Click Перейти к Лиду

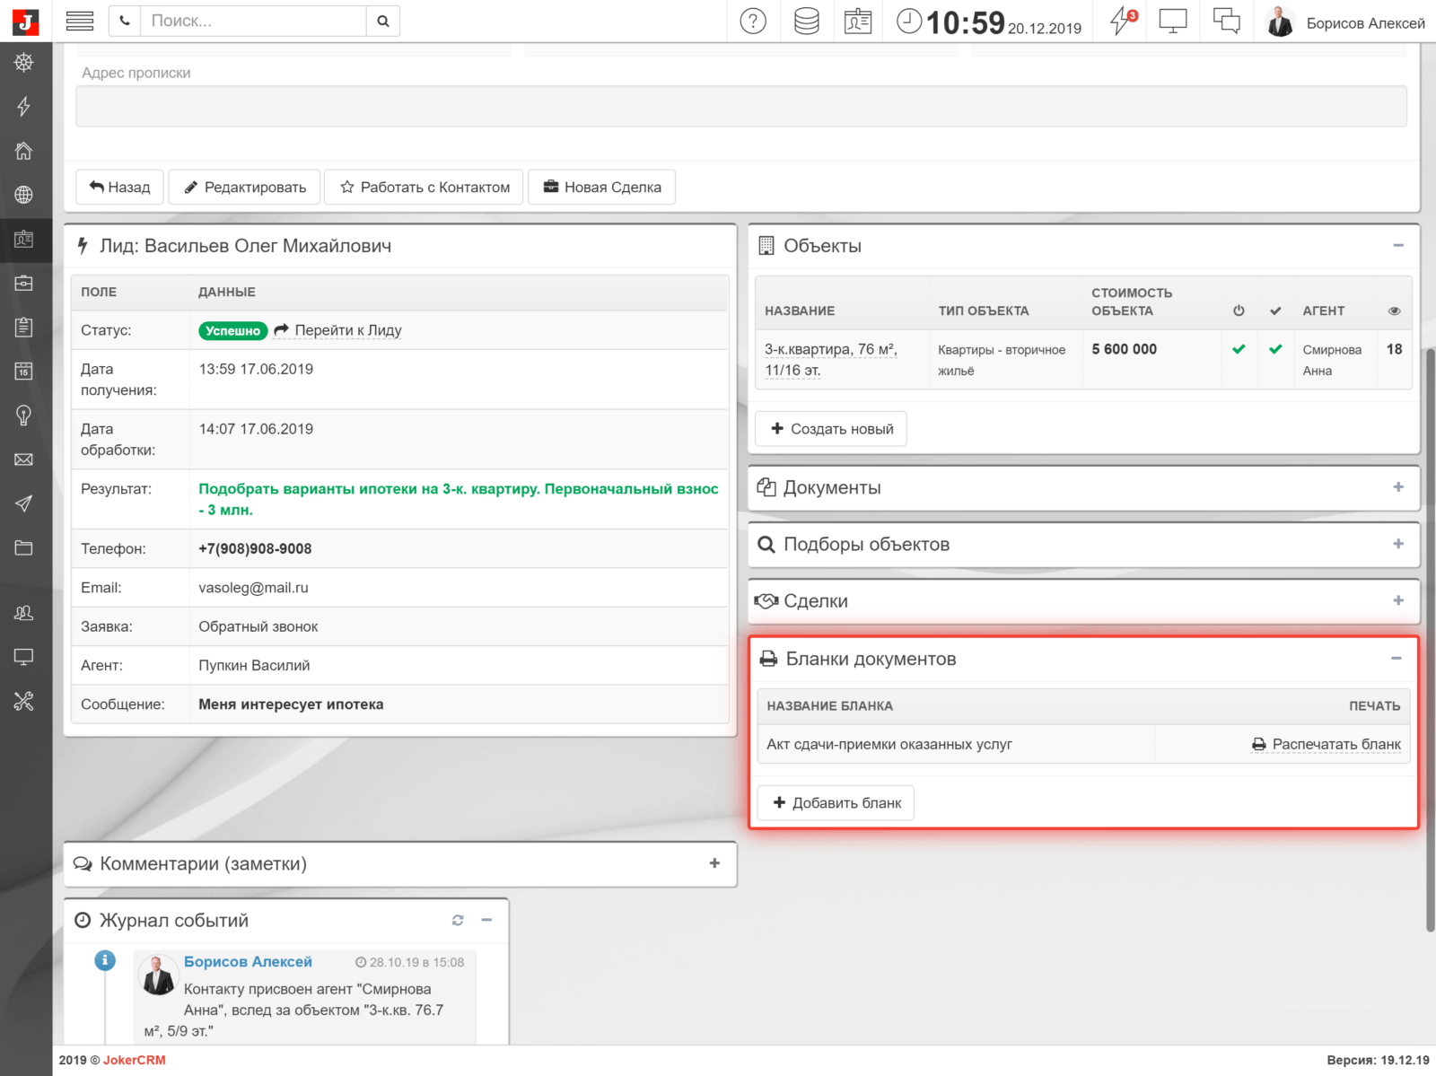[347, 330]
